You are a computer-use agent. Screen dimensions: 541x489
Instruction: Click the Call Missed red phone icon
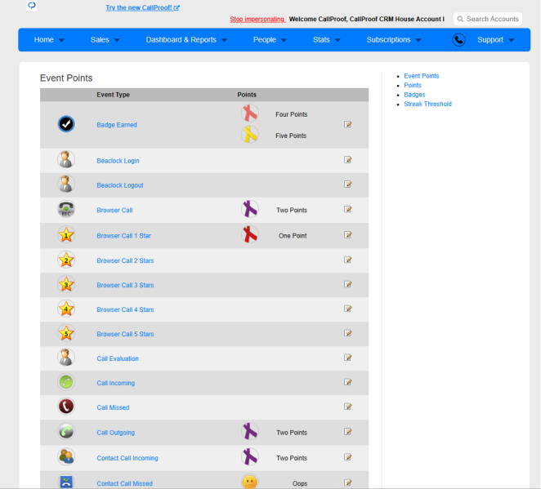[66, 407]
